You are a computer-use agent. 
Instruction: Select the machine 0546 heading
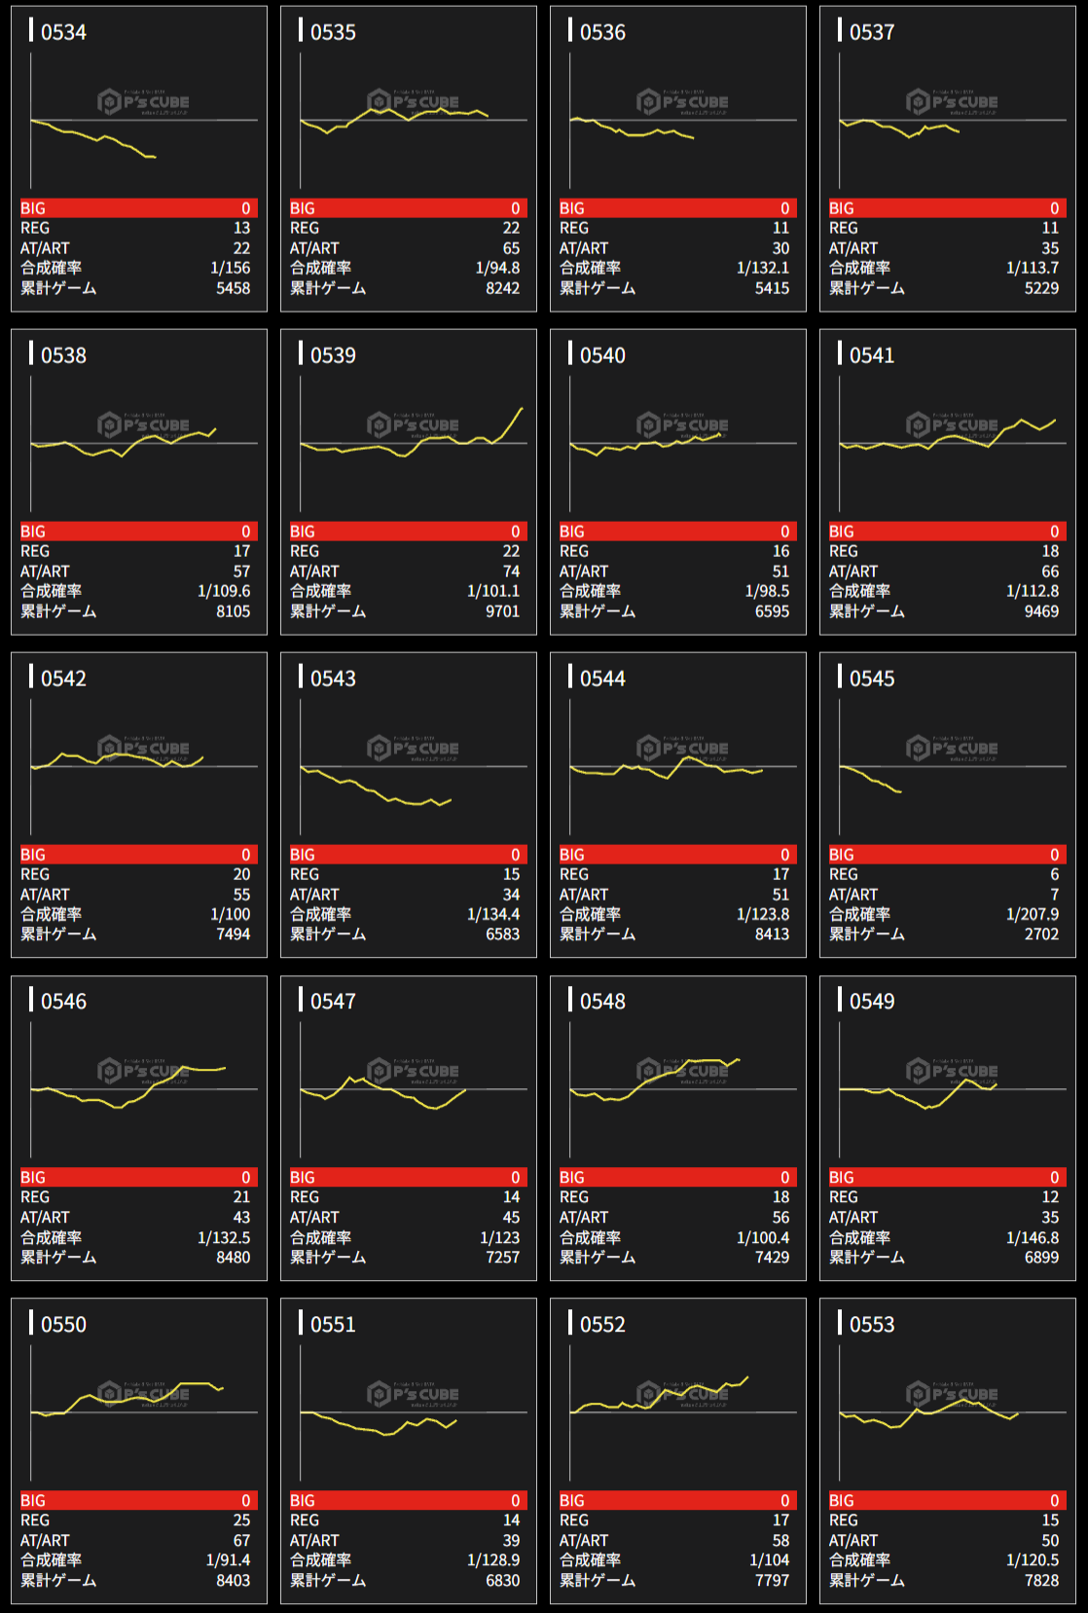(63, 1001)
